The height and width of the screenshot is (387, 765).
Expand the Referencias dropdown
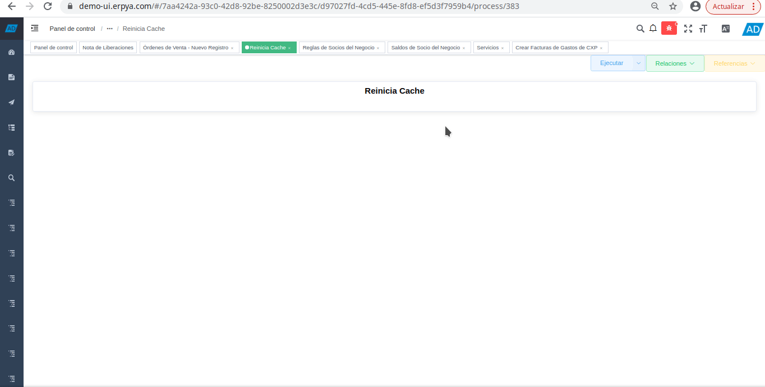[x=734, y=63]
